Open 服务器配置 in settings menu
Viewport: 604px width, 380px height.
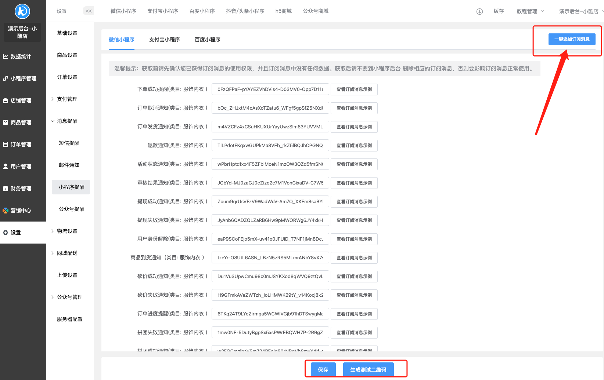70,319
